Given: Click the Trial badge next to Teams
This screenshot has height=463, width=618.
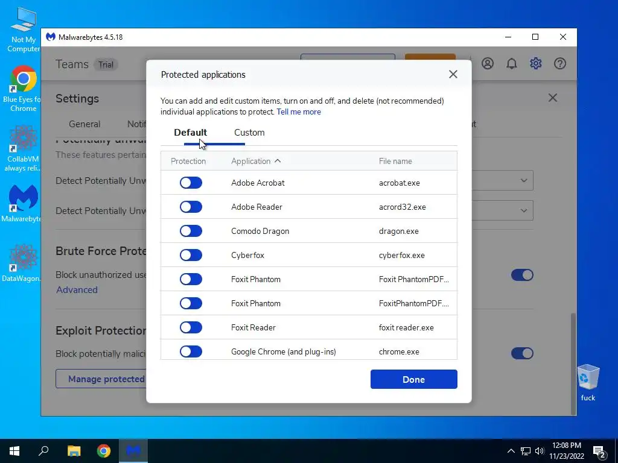Looking at the screenshot, I should (x=106, y=65).
